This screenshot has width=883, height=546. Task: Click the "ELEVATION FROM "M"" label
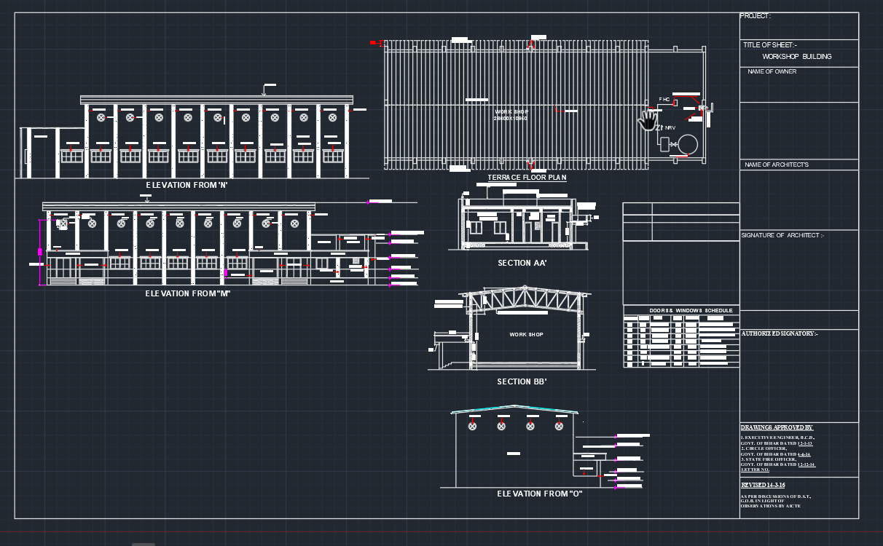point(188,293)
